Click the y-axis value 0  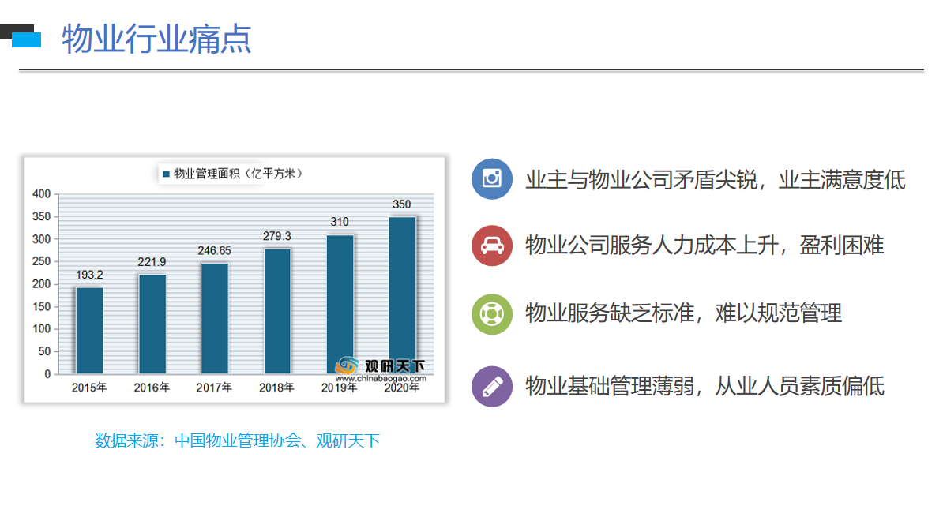coord(47,373)
